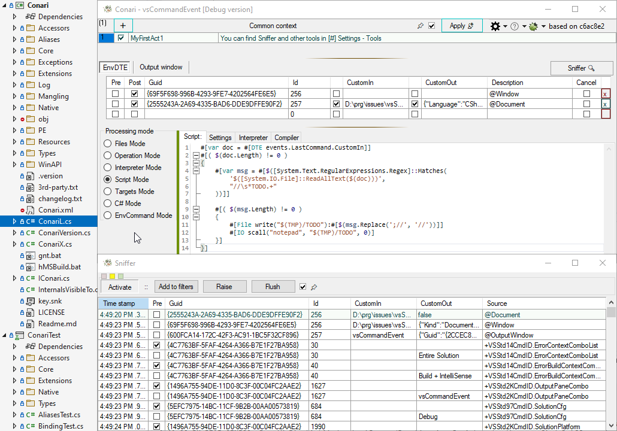Toggle Cancel checkbox for @Document row
617x431 pixels.
pyautogui.click(x=586, y=104)
